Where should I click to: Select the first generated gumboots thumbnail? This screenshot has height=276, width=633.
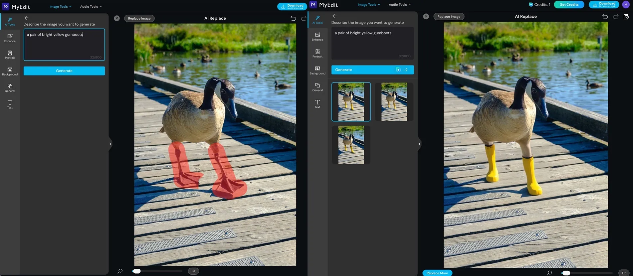351,102
